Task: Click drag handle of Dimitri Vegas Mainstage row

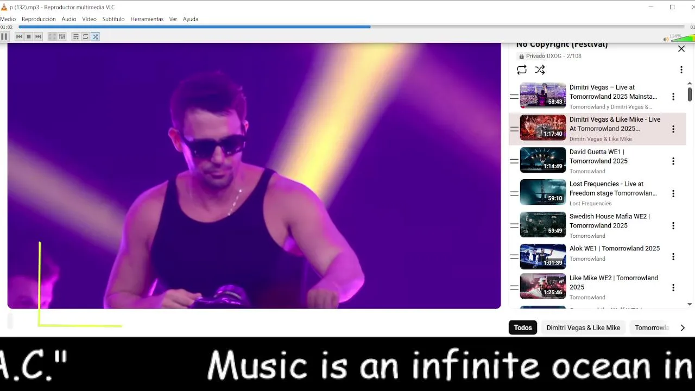Action: point(514,97)
